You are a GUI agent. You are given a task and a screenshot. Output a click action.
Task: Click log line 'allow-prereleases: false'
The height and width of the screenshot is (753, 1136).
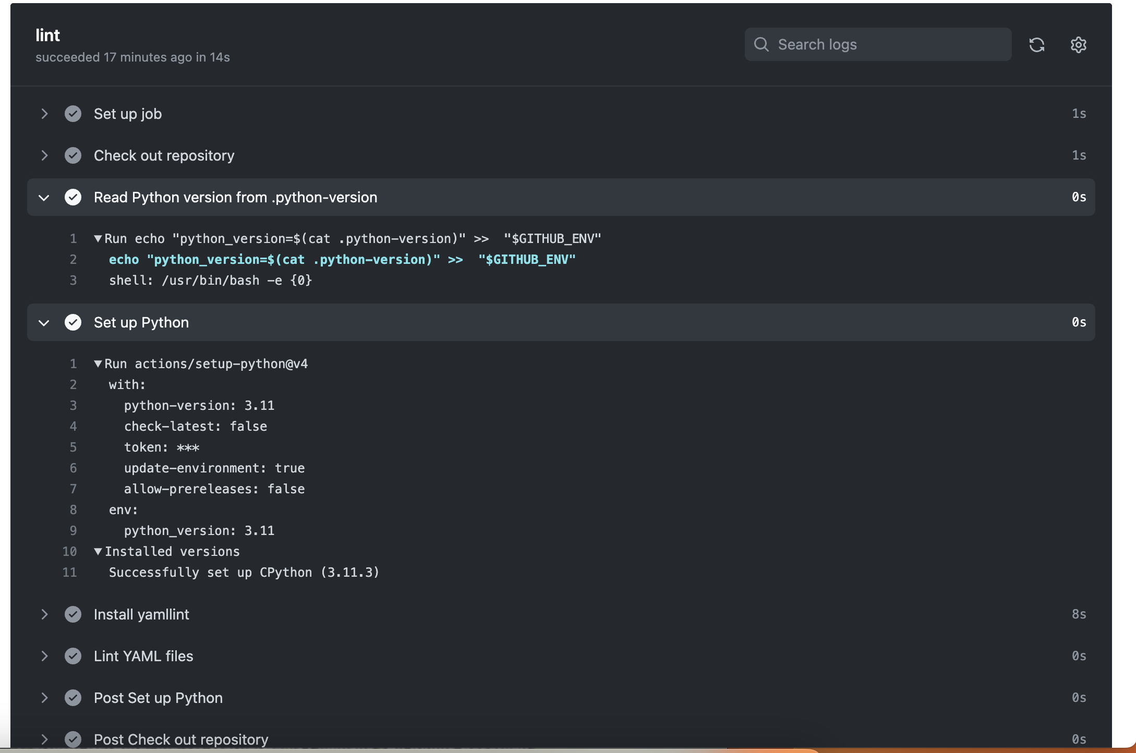[x=214, y=489]
